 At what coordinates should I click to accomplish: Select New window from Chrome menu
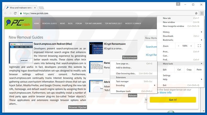pos(181,22)
